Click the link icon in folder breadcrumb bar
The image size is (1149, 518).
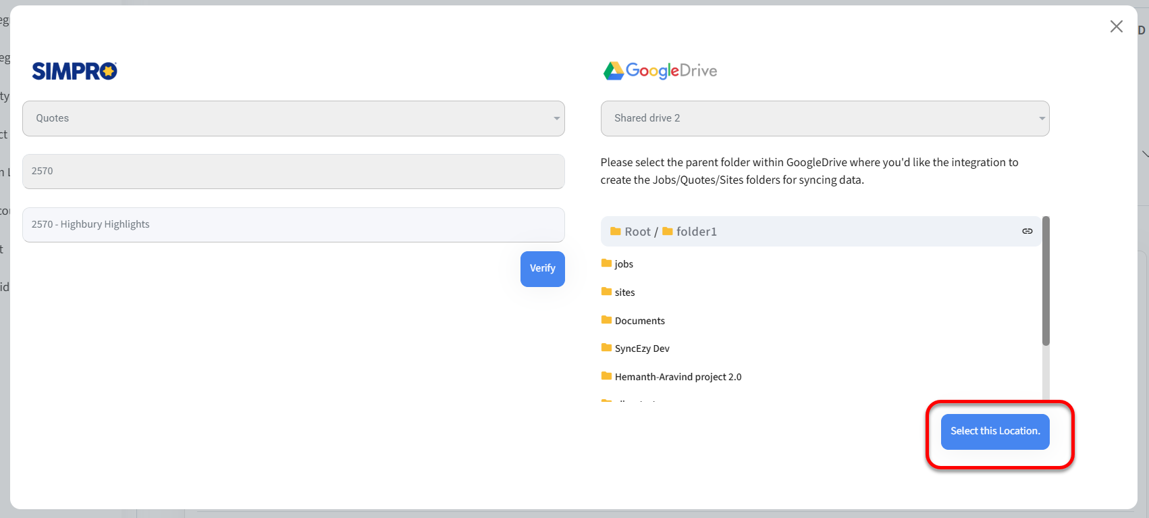tap(1027, 231)
